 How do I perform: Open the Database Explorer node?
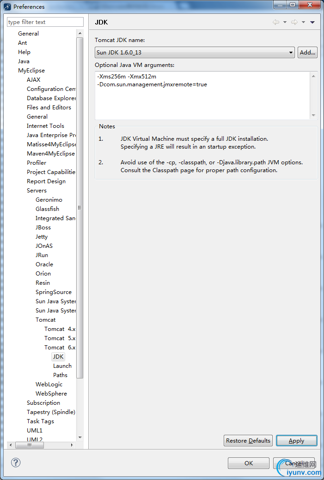point(51,98)
